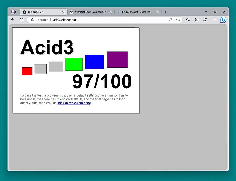
Task: Activate Read aloud icon in address bar
Action: point(171,20)
